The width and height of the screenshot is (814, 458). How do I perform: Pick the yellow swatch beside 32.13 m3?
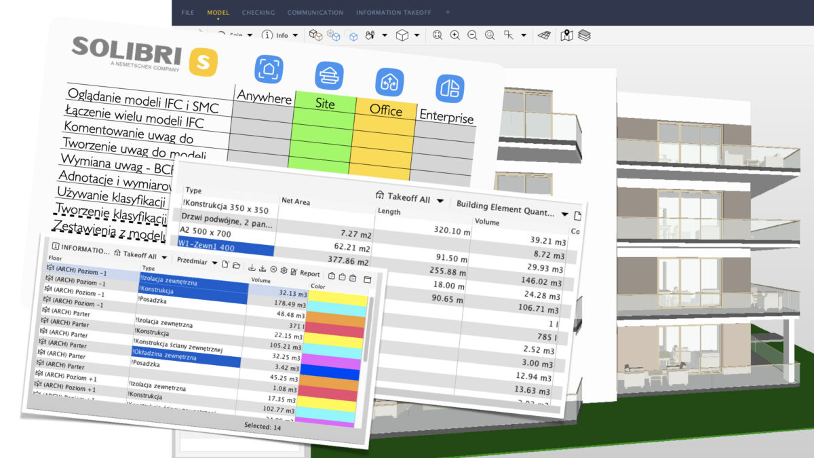coord(338,299)
